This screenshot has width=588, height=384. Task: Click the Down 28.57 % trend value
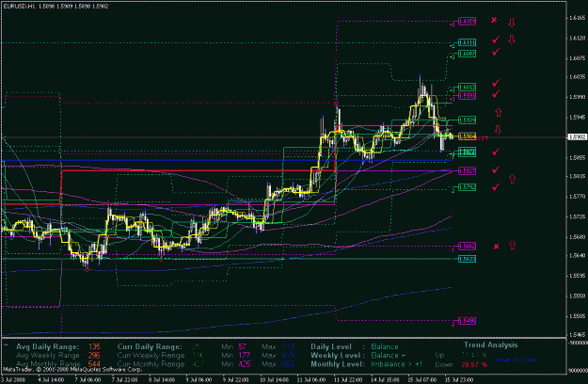[x=474, y=364]
